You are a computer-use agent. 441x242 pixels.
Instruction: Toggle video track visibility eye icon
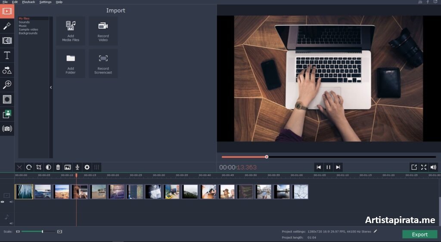[x=3, y=202]
